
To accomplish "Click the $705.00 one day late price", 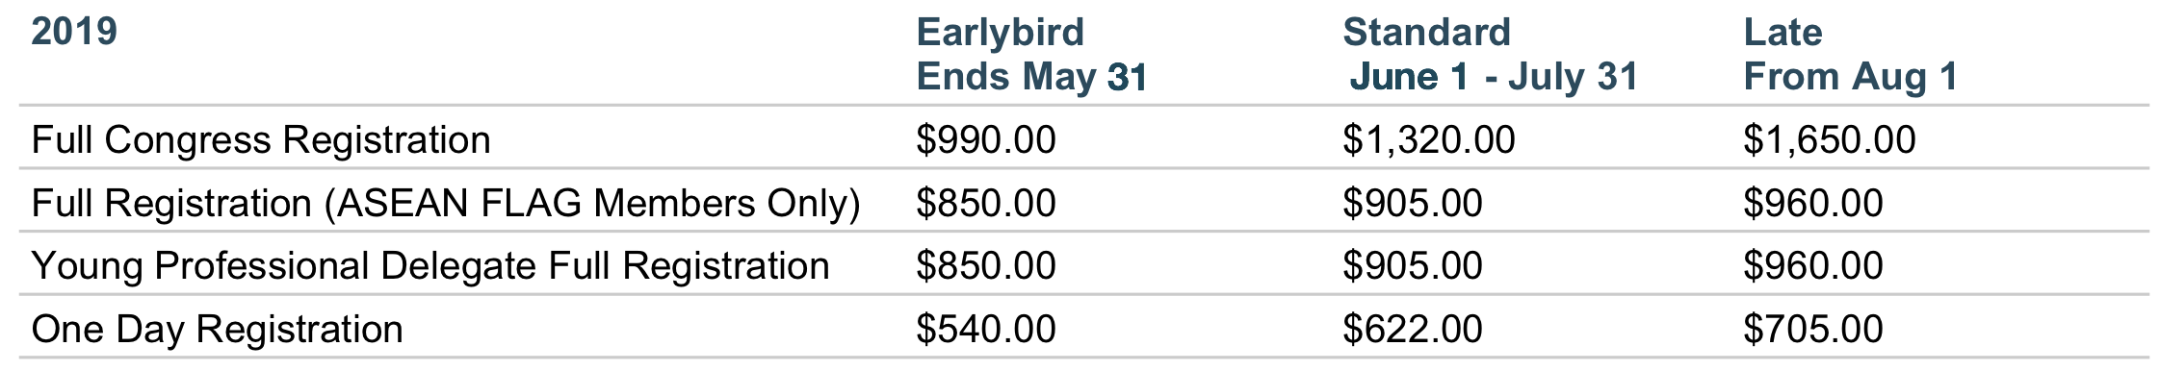I will (1813, 330).
